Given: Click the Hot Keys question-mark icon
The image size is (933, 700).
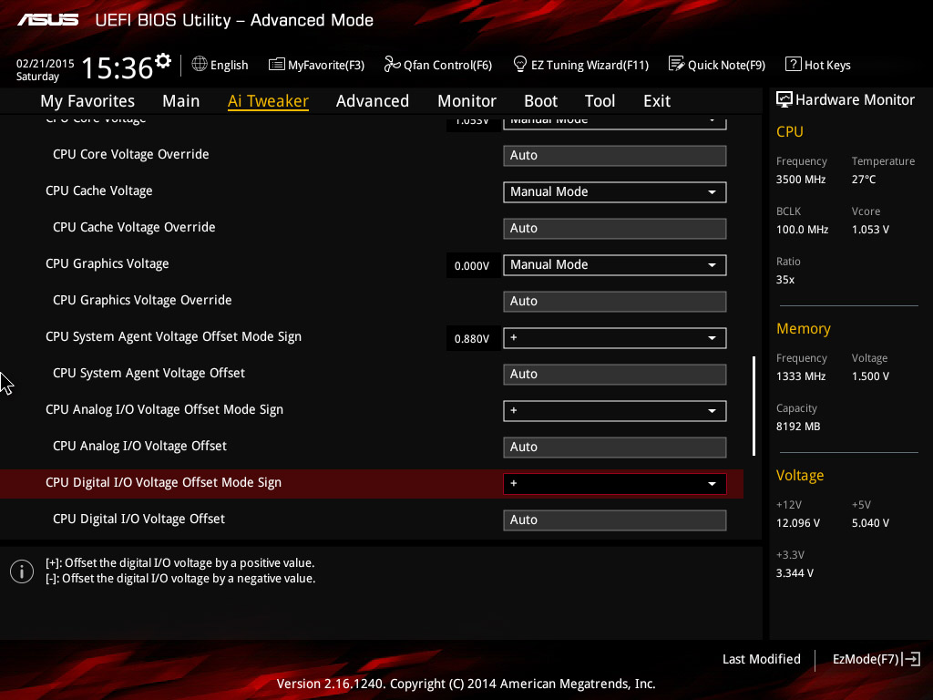Looking at the screenshot, I should [x=793, y=64].
